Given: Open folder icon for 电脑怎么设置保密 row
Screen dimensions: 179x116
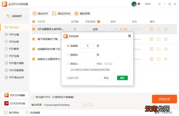Looking at the screenshot, I should pyautogui.click(x=159, y=59).
